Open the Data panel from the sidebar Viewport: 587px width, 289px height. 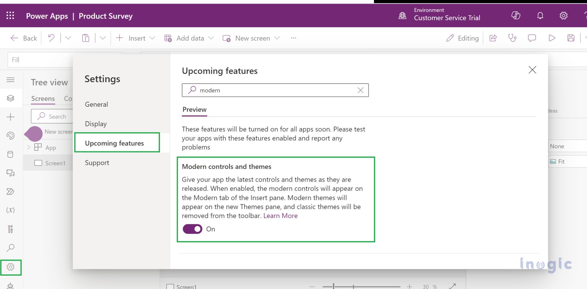(x=11, y=154)
